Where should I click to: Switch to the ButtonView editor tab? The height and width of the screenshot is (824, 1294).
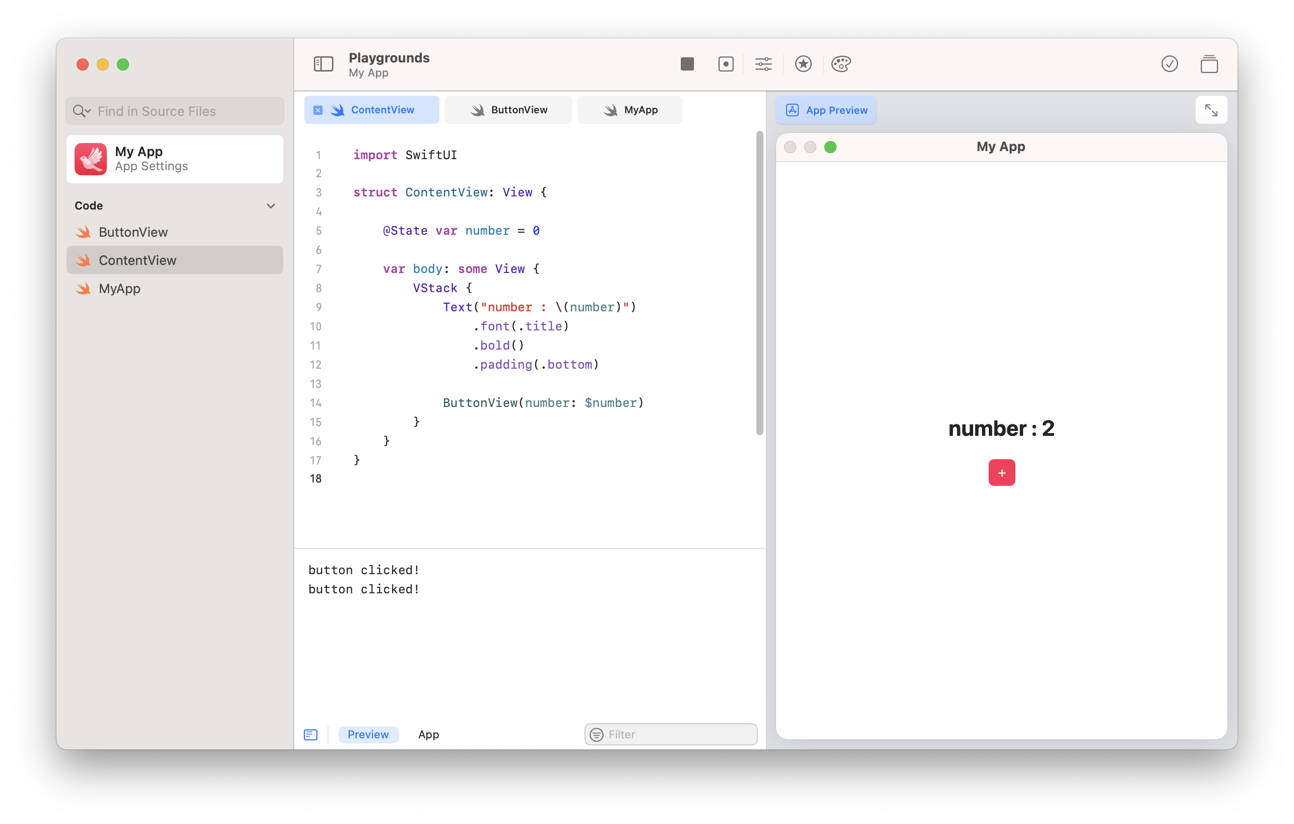[x=508, y=110]
